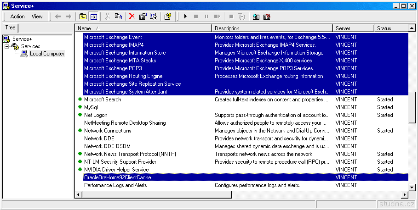418x210 pixels.
Task: Switch to the Tree tab
Action: tap(10, 28)
